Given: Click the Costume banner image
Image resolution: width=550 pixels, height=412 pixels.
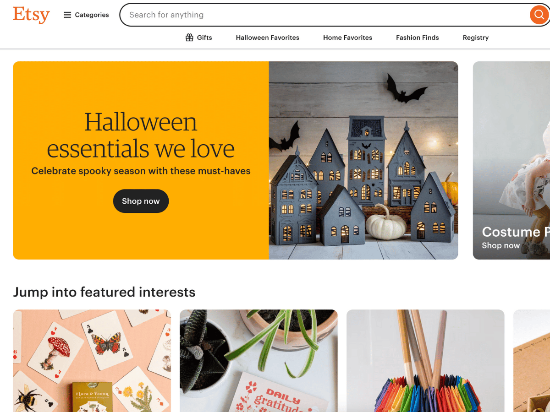Looking at the screenshot, I should [x=511, y=160].
